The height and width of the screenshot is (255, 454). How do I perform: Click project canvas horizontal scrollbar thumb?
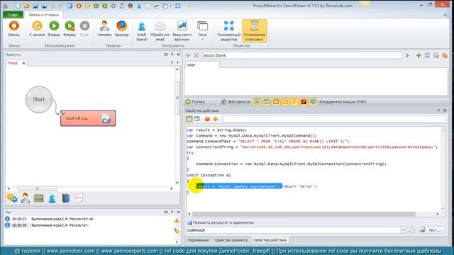coord(37,188)
